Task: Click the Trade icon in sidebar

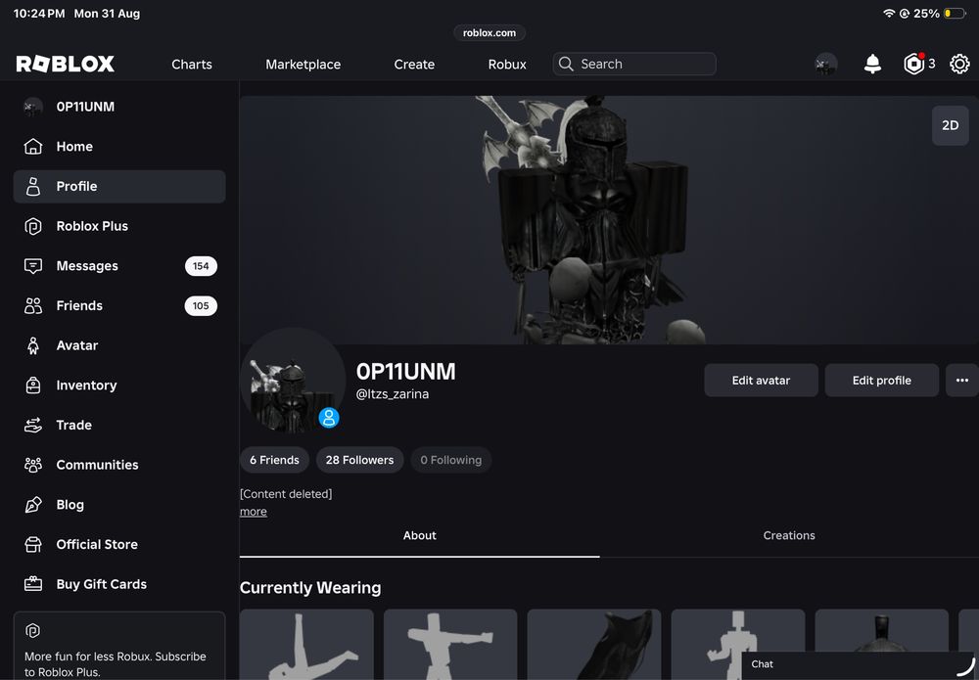Action: pos(33,425)
